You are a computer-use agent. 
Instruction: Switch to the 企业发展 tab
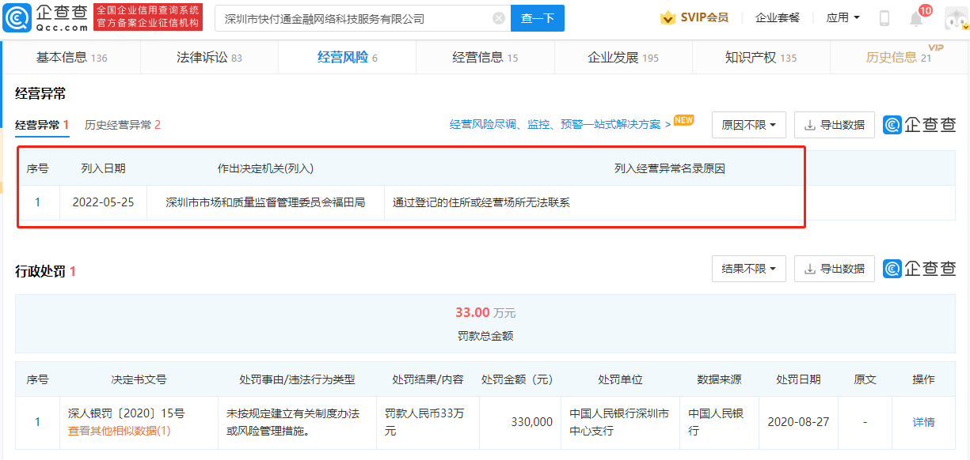(x=622, y=57)
